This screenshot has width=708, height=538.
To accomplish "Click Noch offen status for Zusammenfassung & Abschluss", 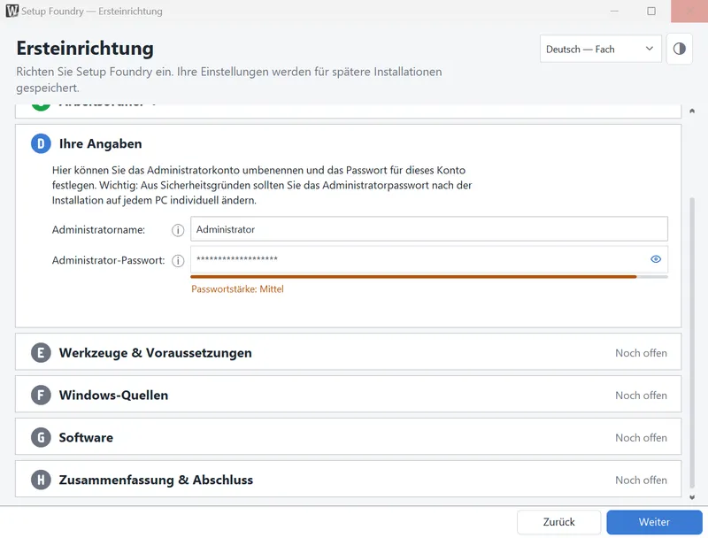I will click(641, 480).
